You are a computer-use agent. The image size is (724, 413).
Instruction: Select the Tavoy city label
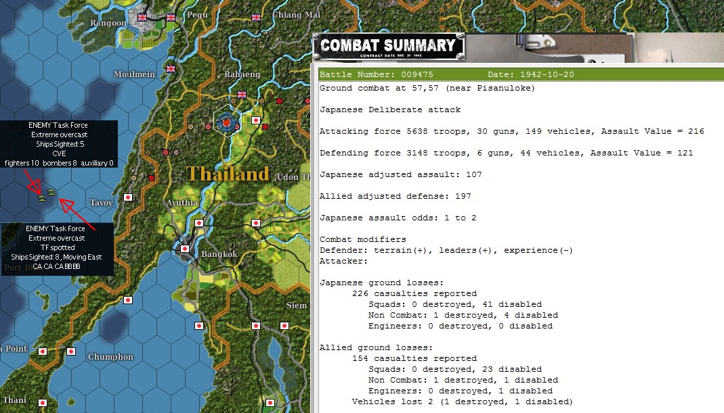point(101,203)
